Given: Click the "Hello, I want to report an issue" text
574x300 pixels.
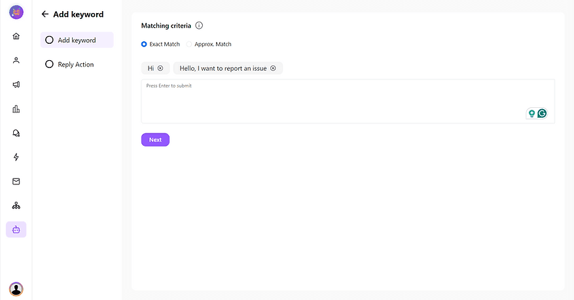Looking at the screenshot, I should tap(223, 69).
